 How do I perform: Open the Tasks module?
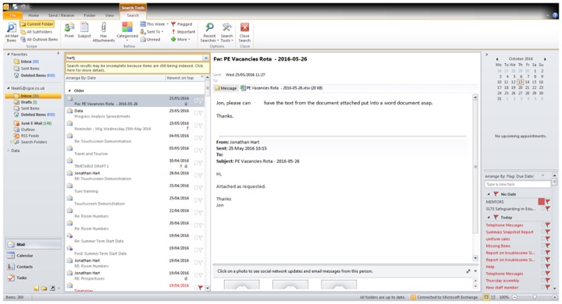pos(33,277)
